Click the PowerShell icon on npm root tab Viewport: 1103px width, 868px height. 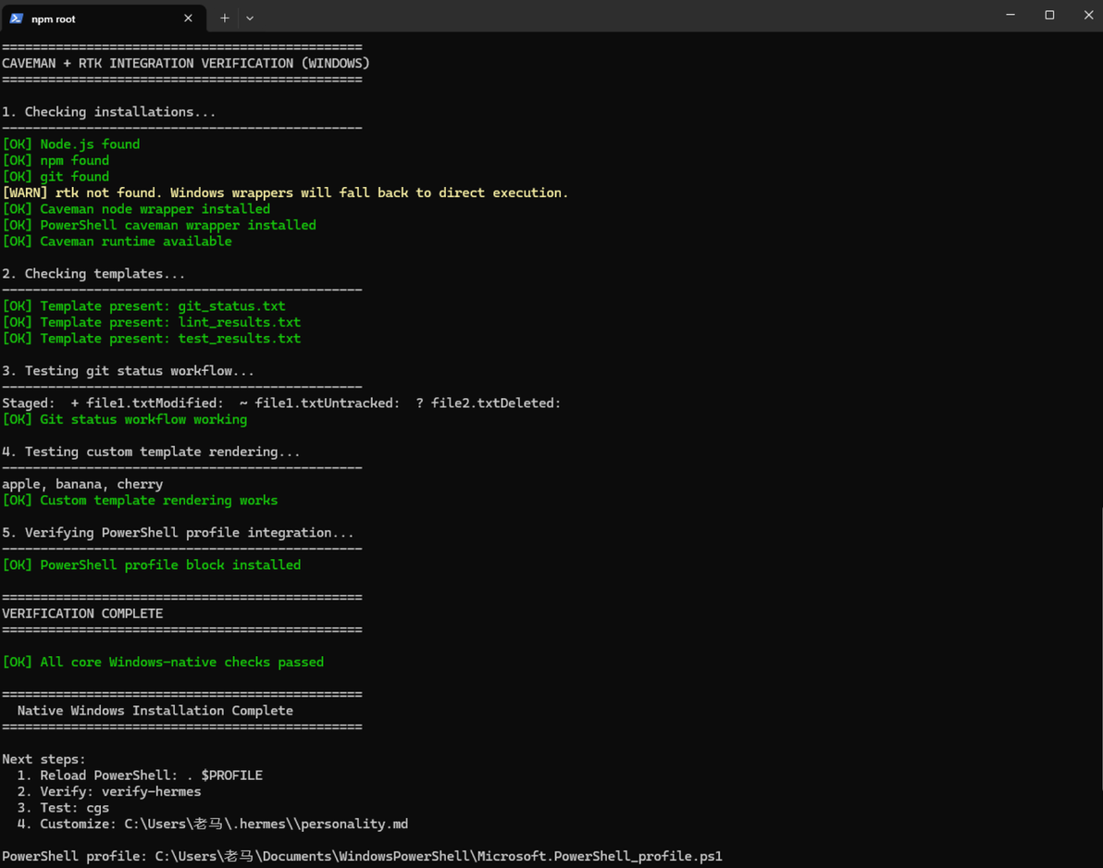[16, 19]
